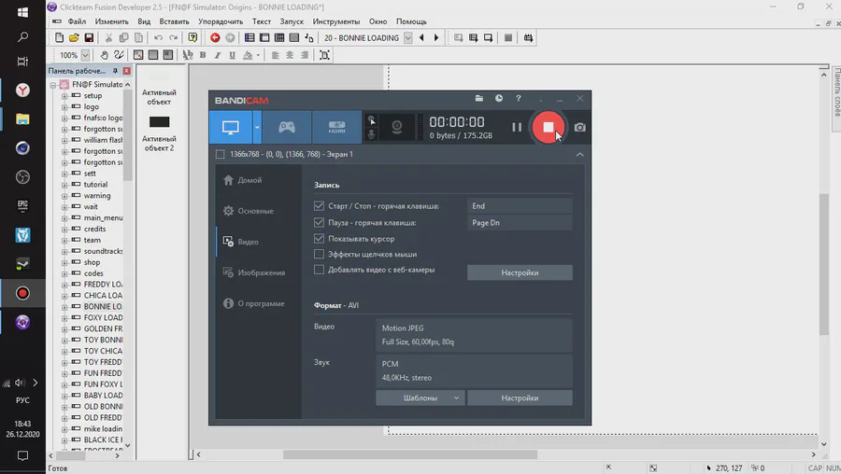Screen dimensions: 841x474
Task: Open Bandicam output folder icon
Action: coord(479,98)
